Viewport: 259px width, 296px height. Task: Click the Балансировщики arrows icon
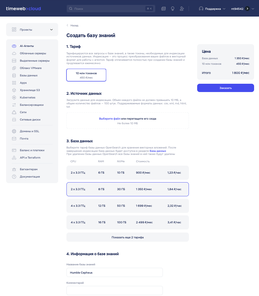14,105
